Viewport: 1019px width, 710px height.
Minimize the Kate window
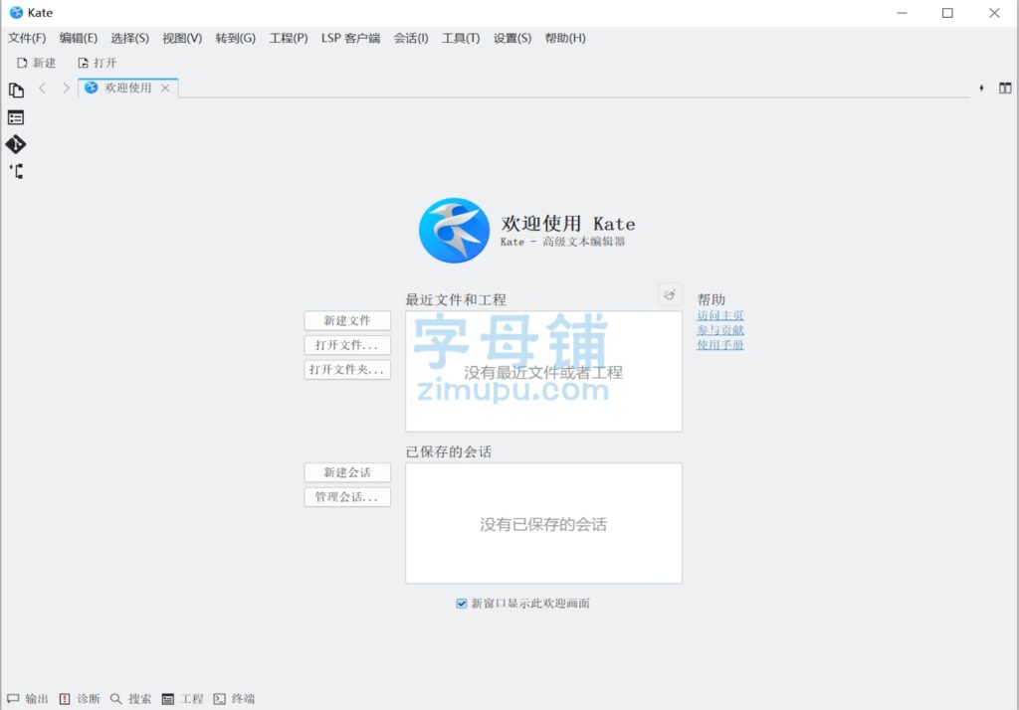point(902,13)
